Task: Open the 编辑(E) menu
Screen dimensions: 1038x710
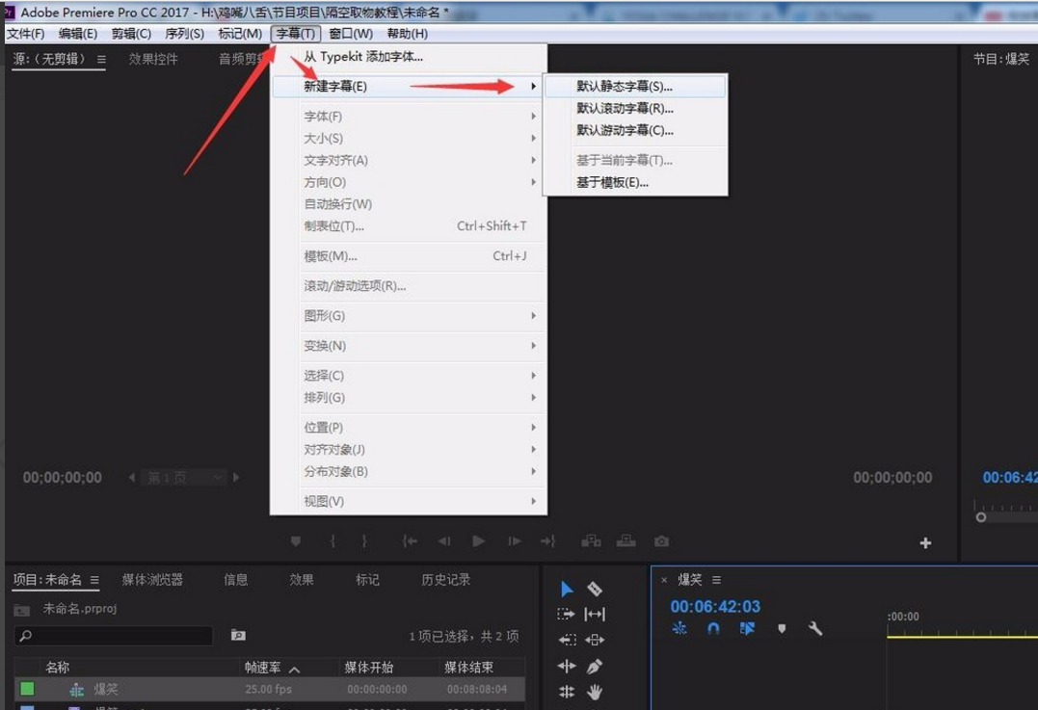Action: point(78,34)
